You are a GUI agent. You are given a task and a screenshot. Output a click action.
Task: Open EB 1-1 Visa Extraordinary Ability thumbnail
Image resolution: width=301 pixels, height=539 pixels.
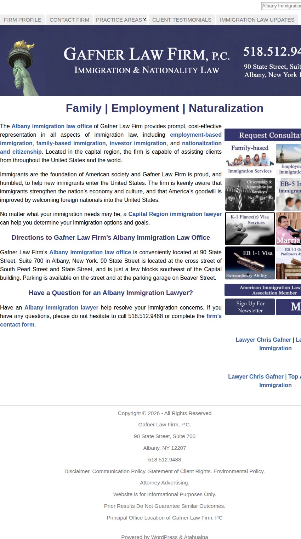tap(250, 263)
